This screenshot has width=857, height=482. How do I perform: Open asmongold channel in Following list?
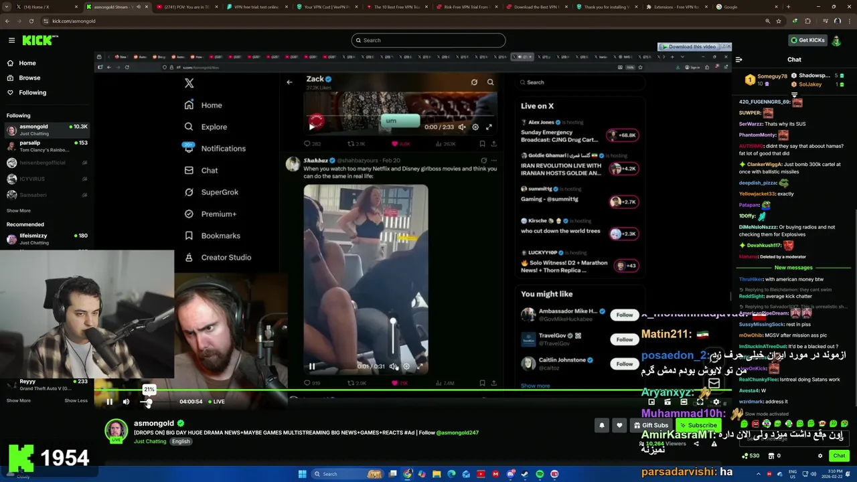tap(46, 129)
